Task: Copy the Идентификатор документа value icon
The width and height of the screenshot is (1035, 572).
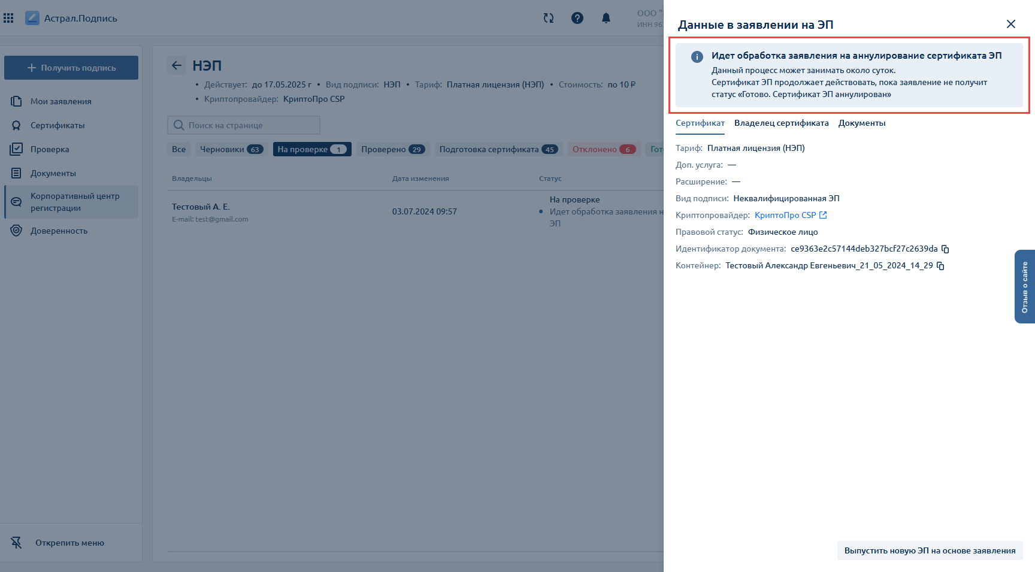Action: point(945,249)
